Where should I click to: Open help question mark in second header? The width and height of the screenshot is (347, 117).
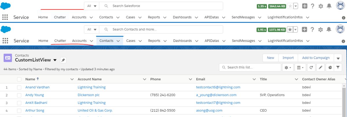point(312,29)
